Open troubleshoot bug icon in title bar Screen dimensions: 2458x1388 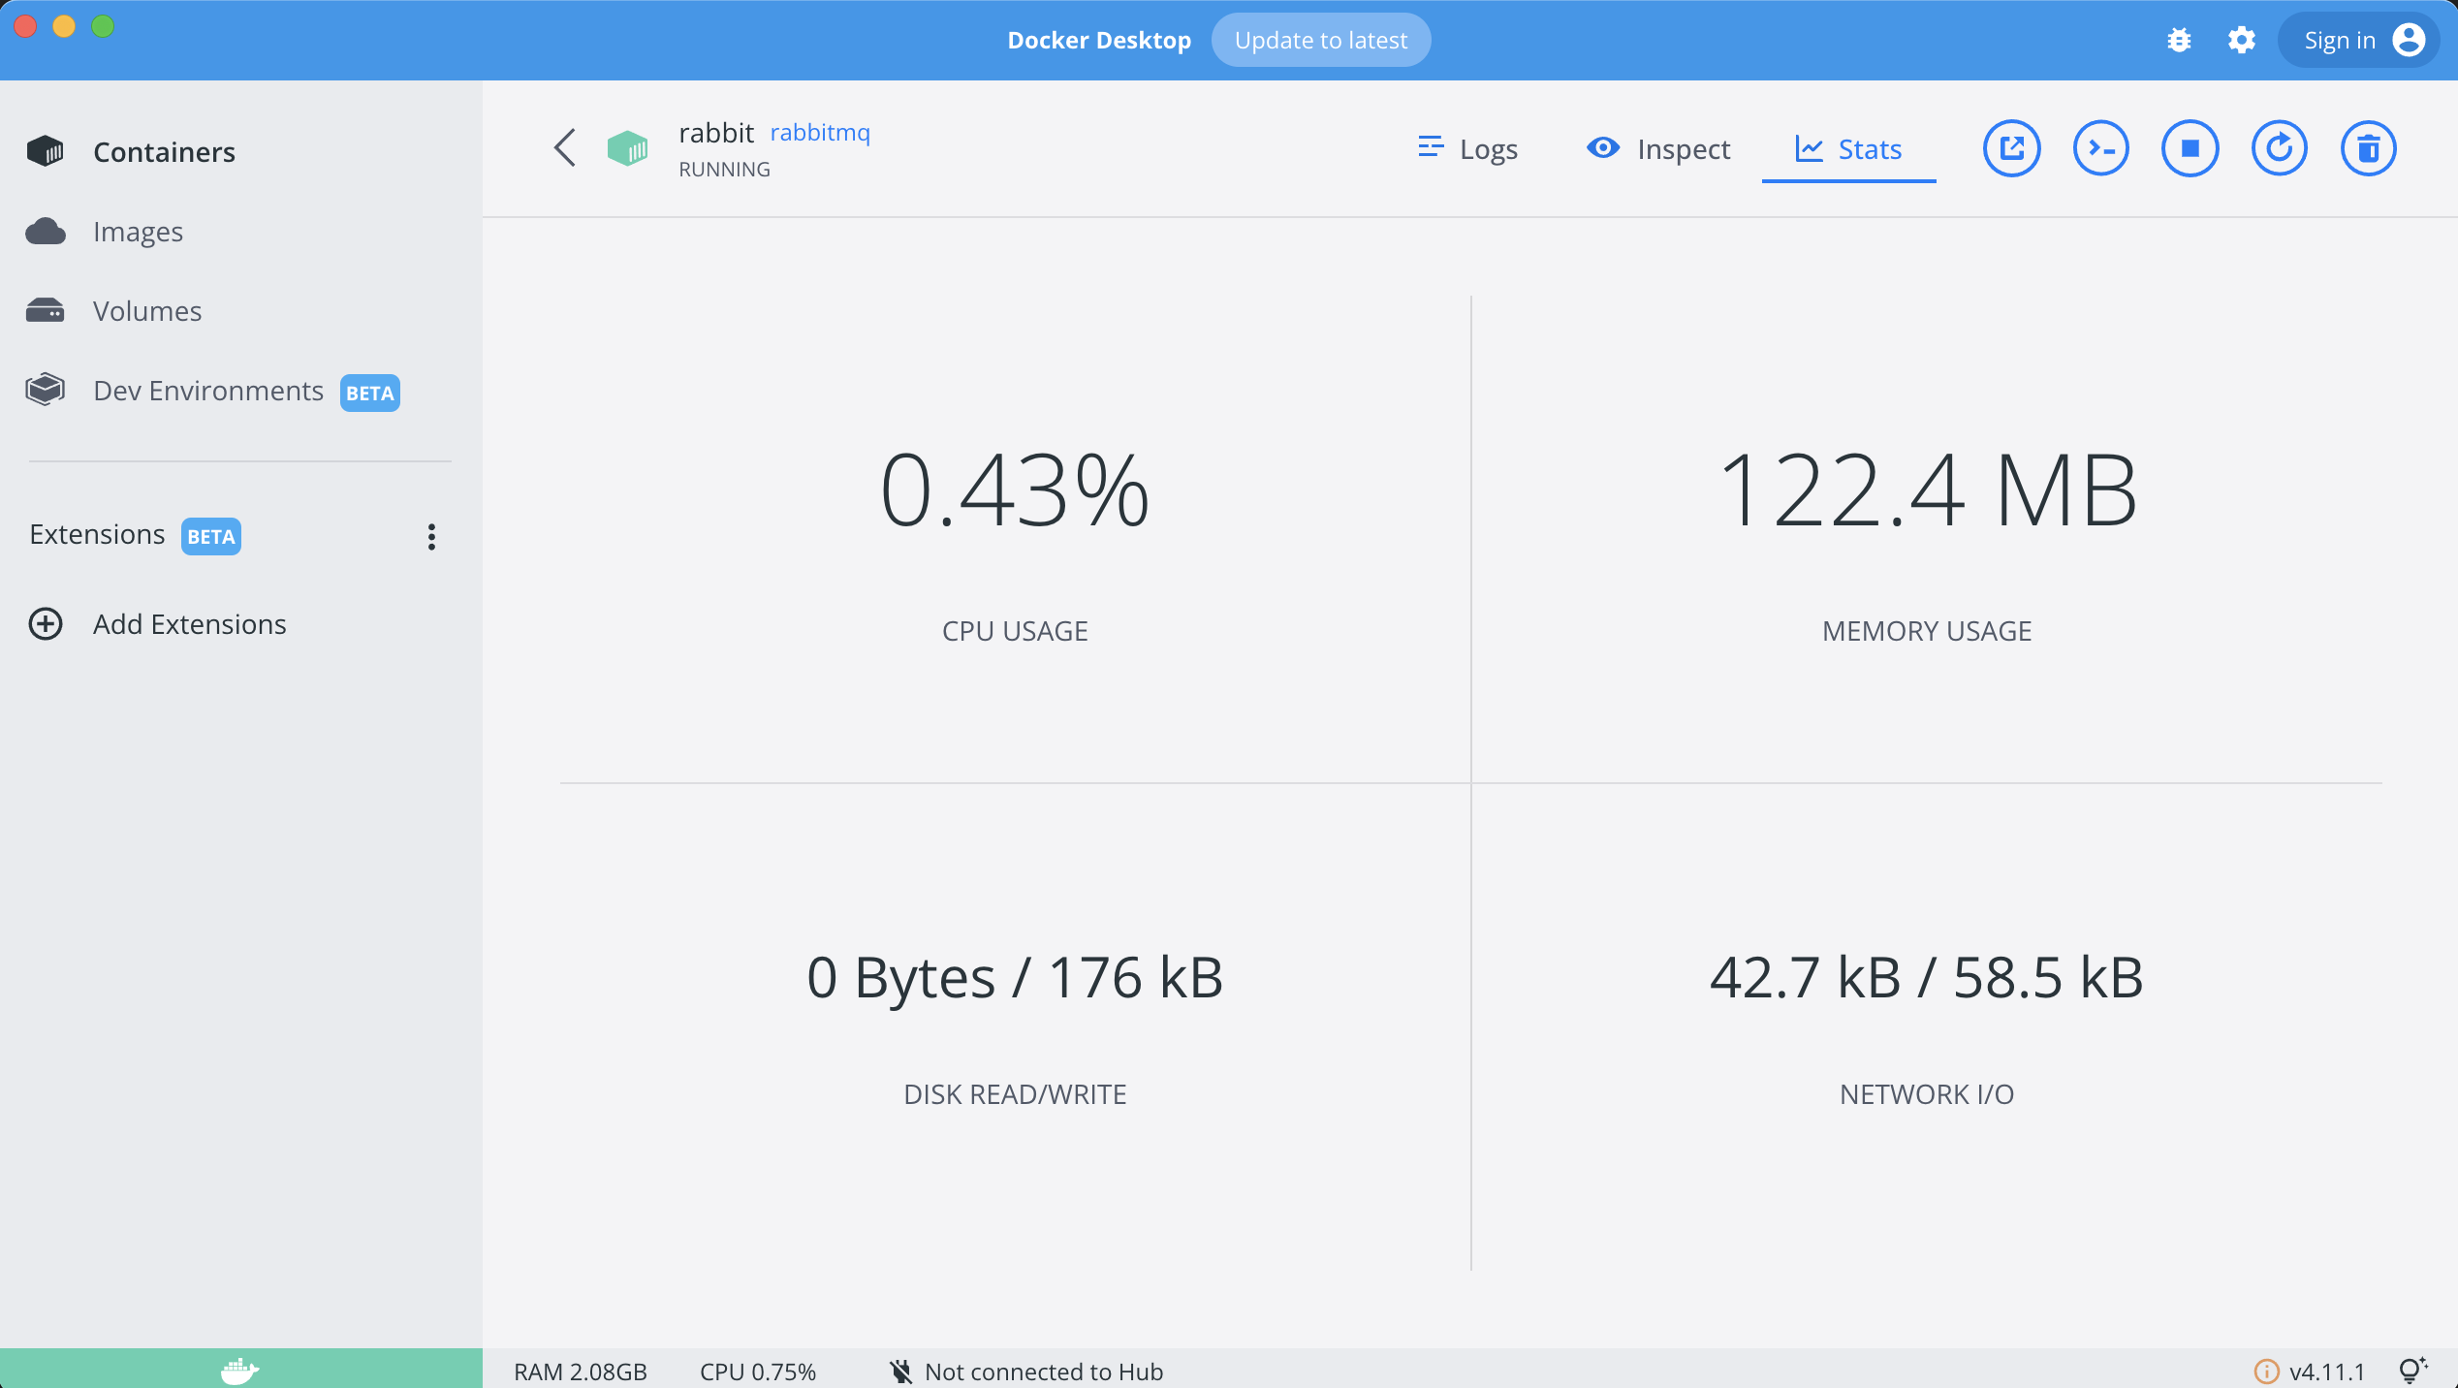[x=2179, y=40]
